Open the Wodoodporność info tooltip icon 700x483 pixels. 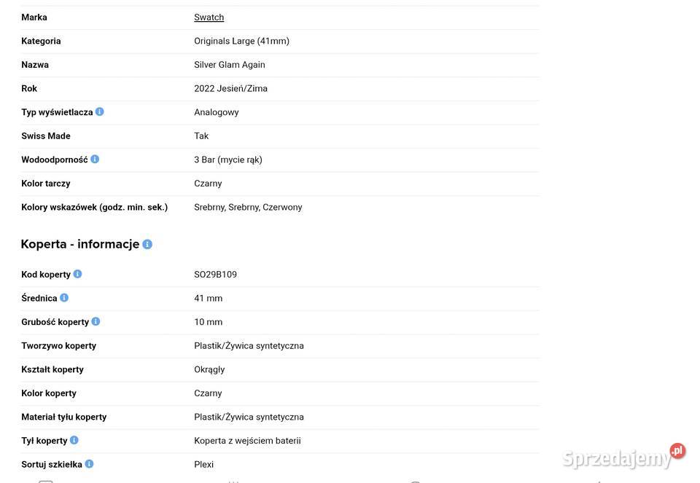point(95,159)
